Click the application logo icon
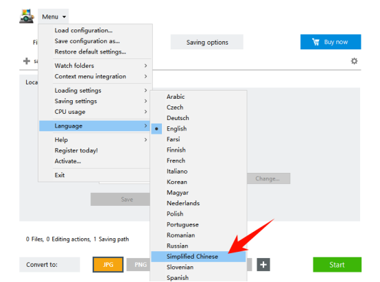Viewport: 380px width, 282px height. coord(27,16)
